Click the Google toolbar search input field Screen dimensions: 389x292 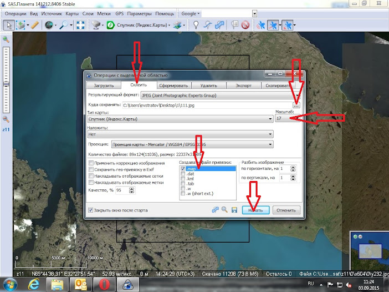227,14
